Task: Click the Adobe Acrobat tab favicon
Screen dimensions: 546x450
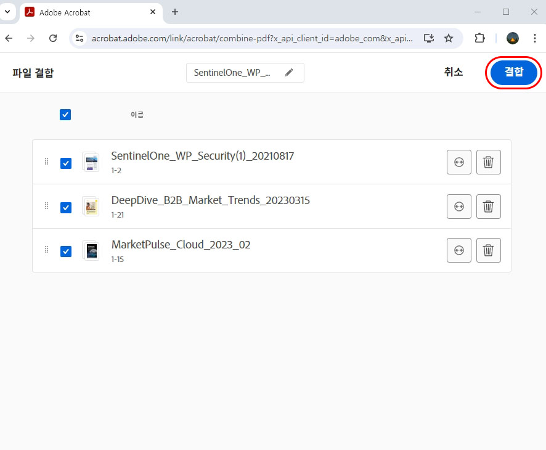Action: (x=30, y=12)
